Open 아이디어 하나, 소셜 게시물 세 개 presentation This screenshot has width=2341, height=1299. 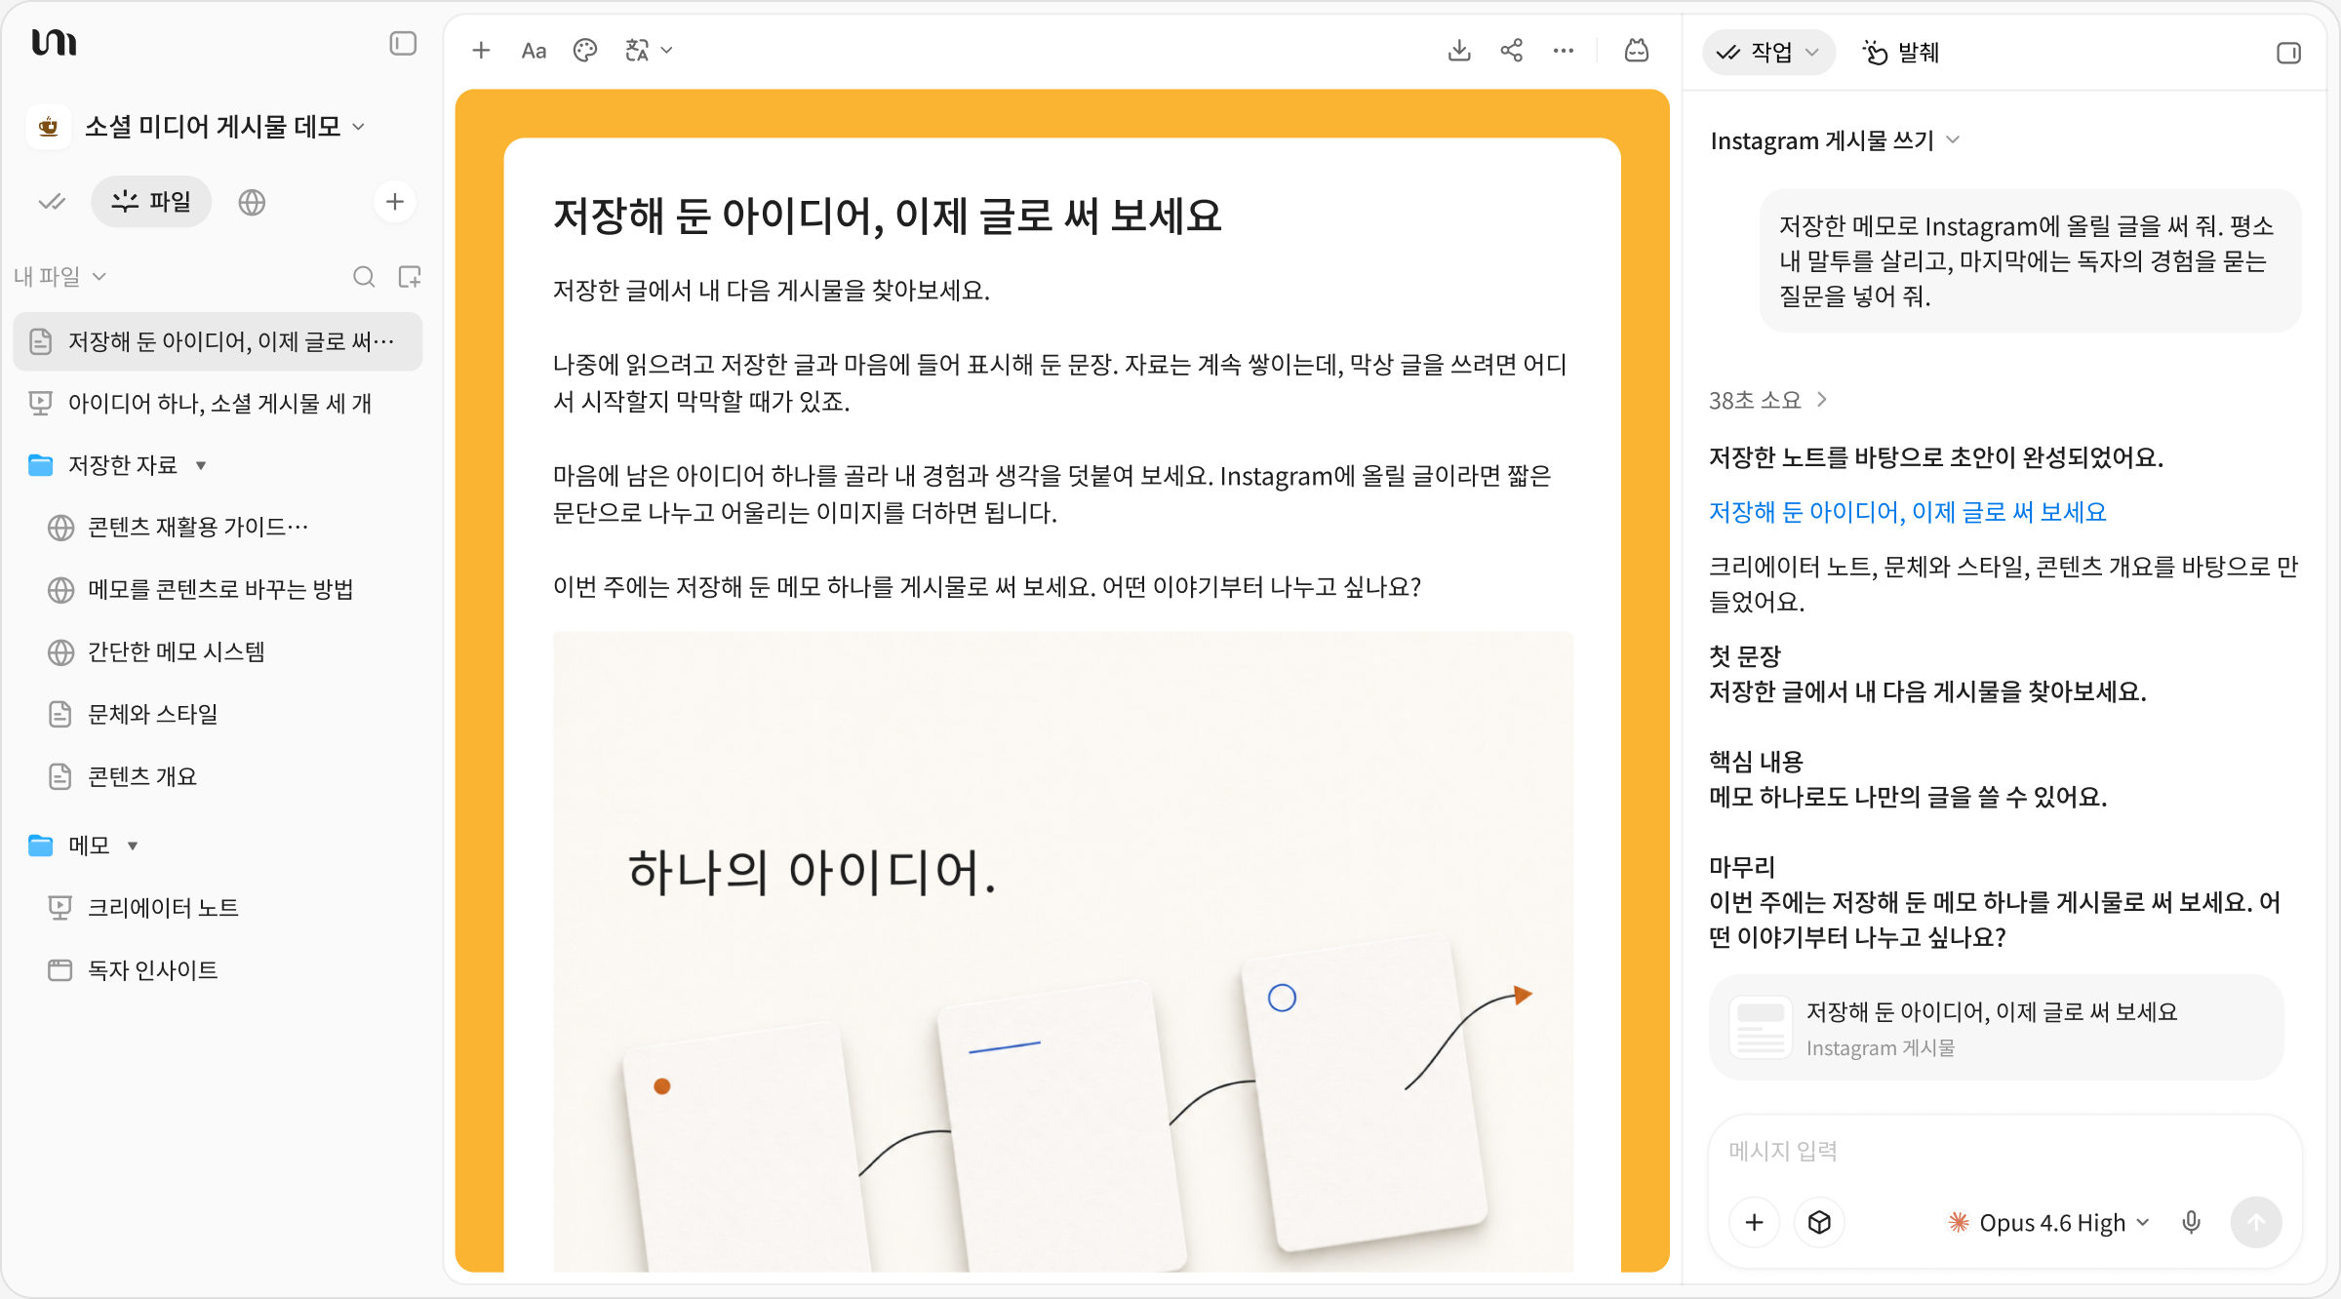point(218,404)
